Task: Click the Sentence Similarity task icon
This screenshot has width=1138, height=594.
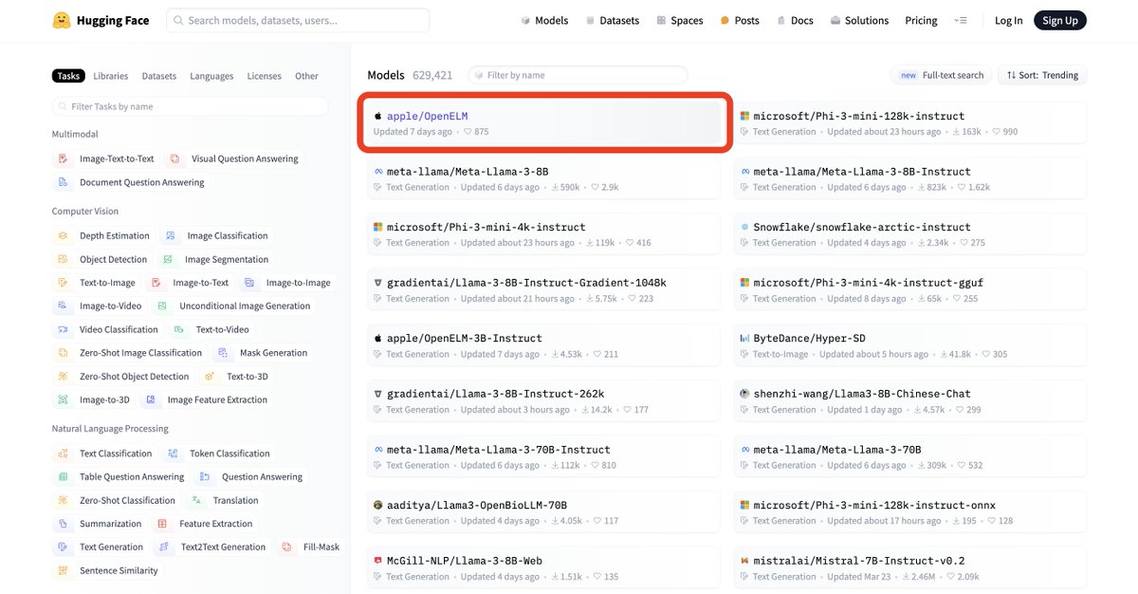Action: tap(63, 570)
